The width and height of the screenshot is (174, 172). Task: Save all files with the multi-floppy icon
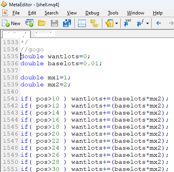click(x=67, y=23)
